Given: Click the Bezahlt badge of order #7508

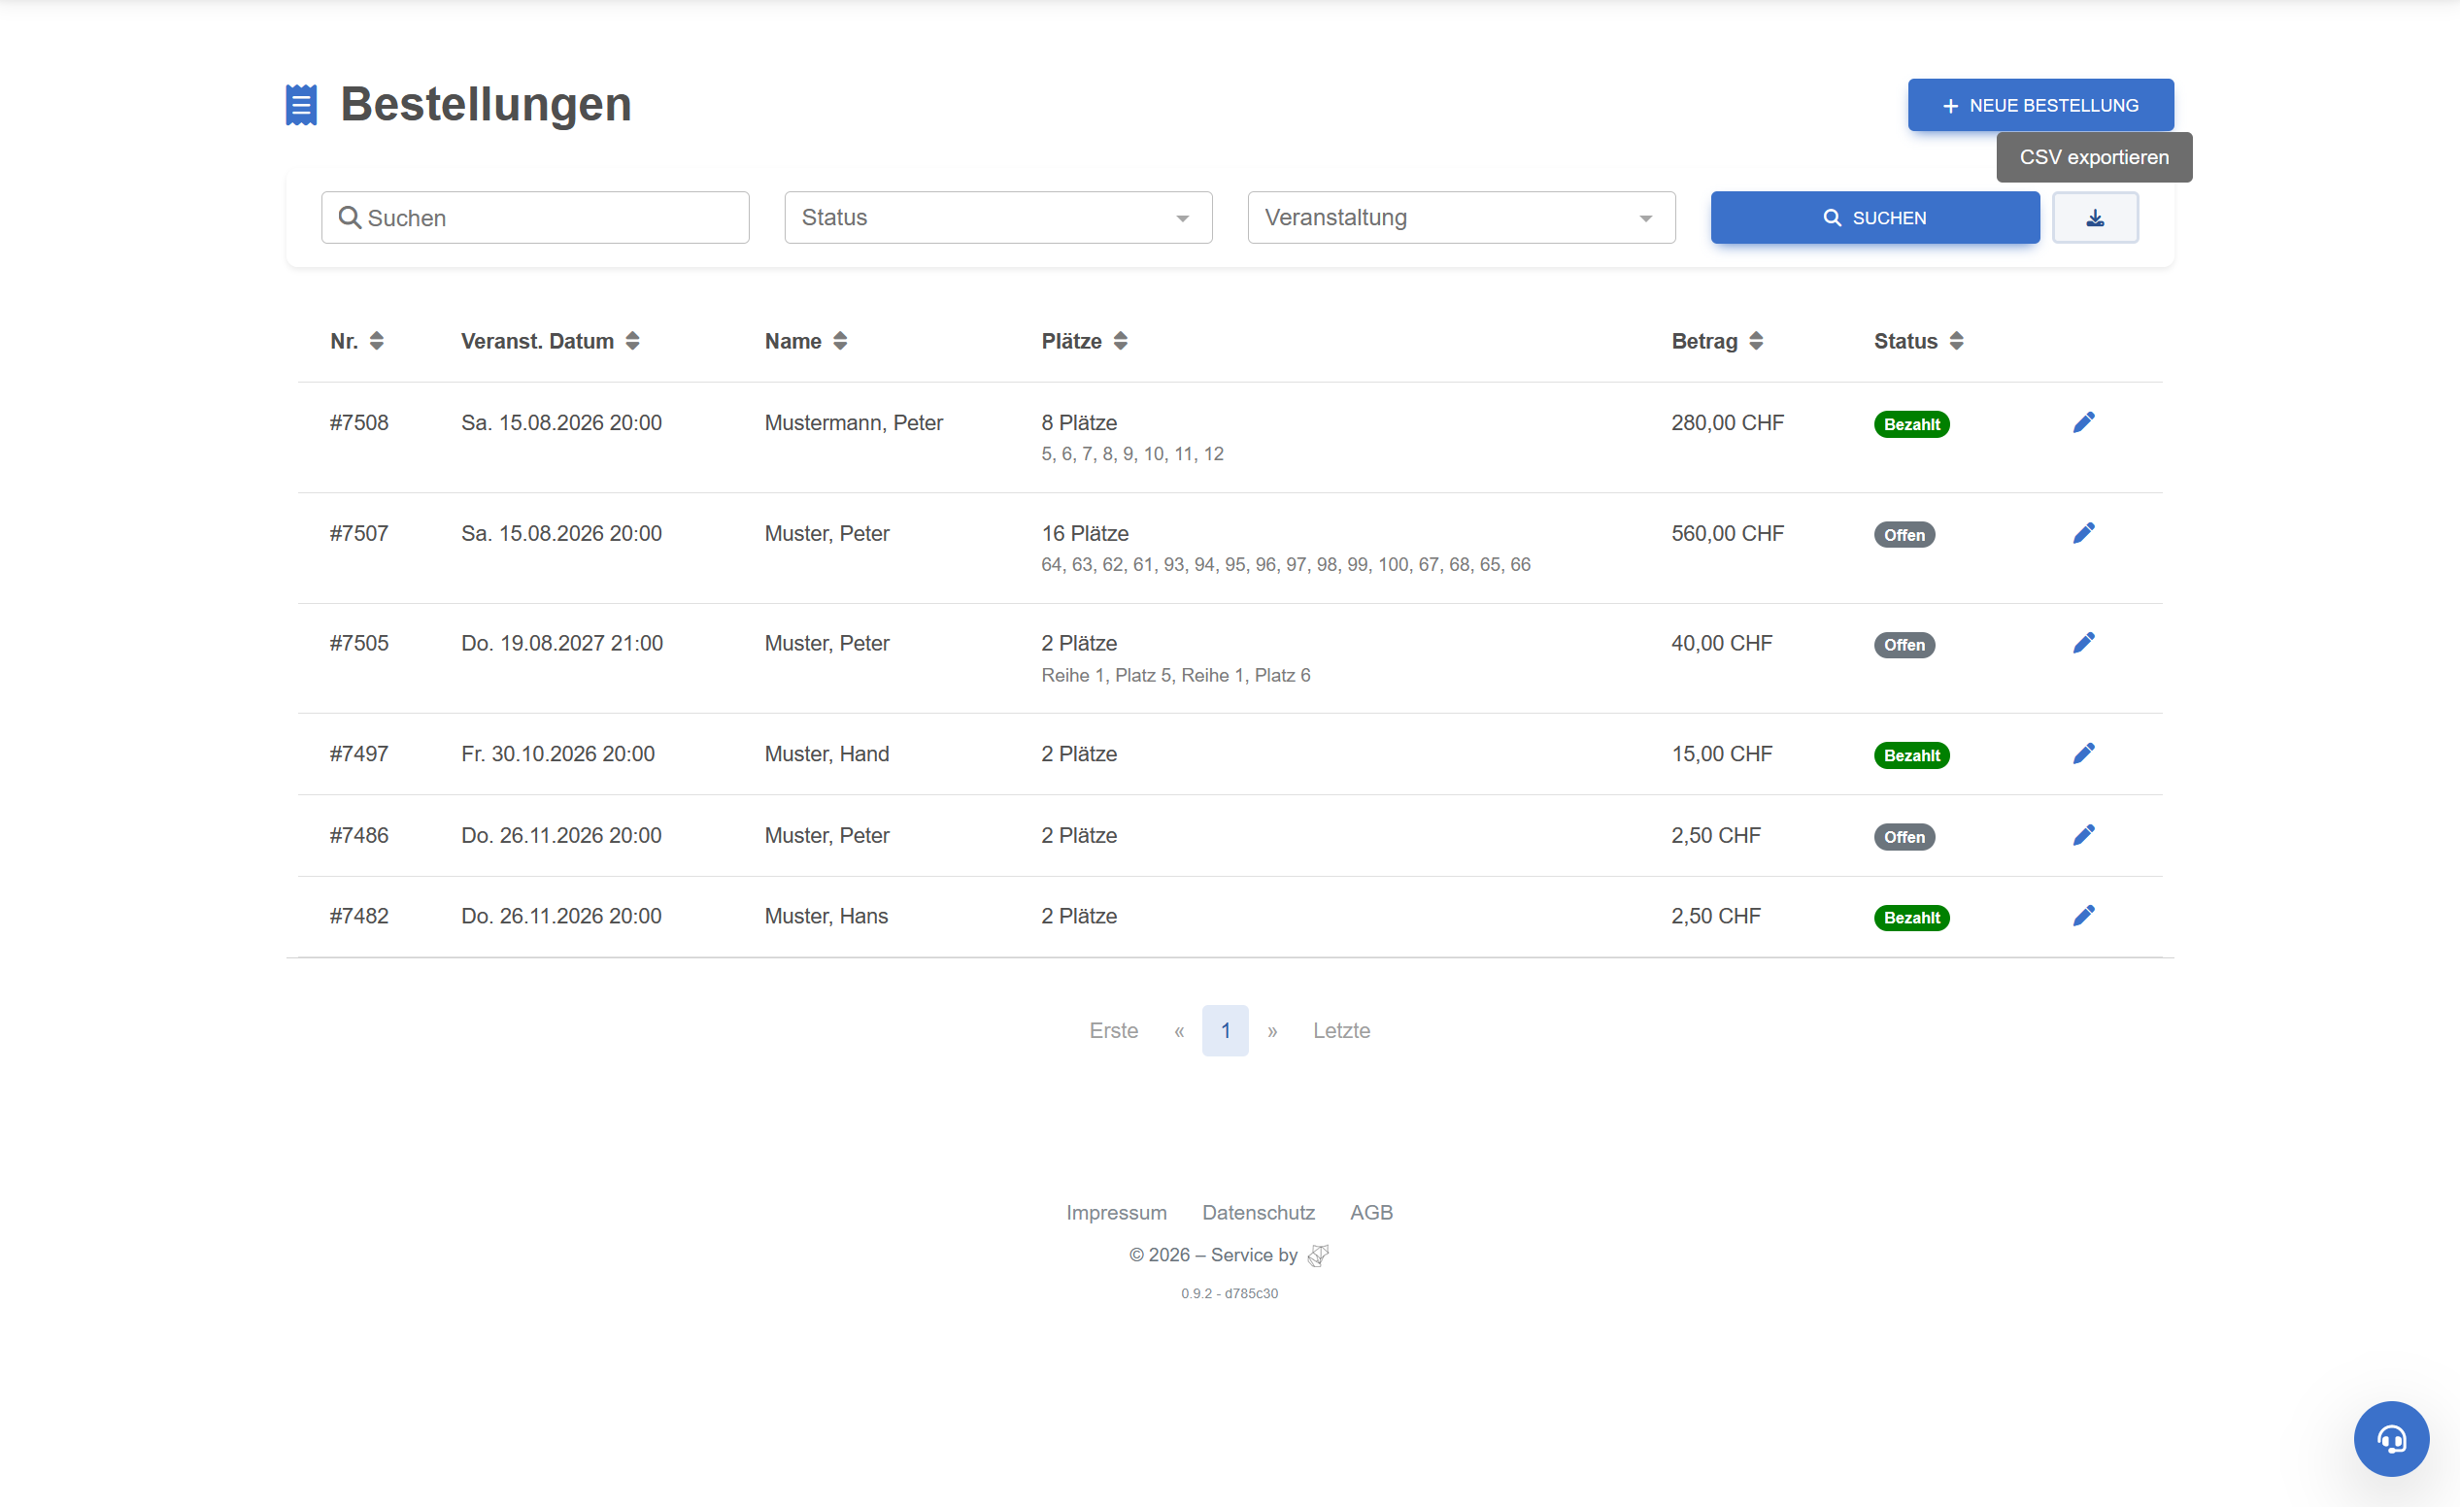Looking at the screenshot, I should (x=1911, y=424).
